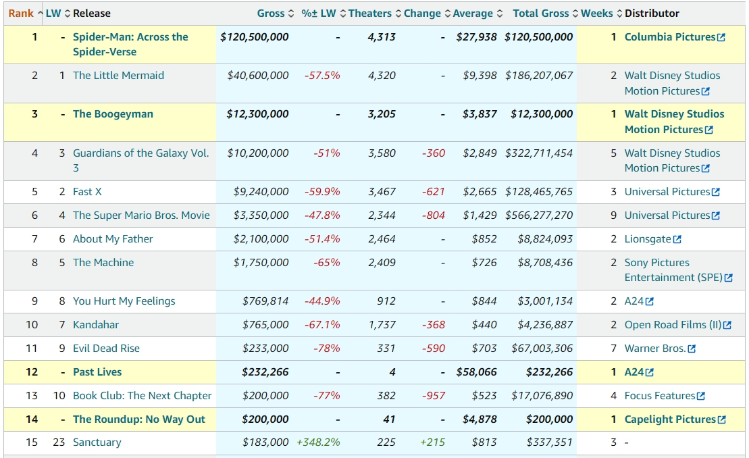Open The Little Mermaid release page
The height and width of the screenshot is (458, 749).
[x=118, y=76]
